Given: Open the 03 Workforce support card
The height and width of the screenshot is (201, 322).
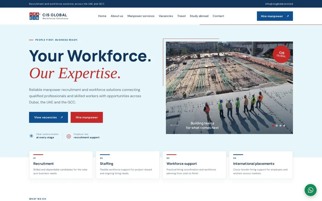Looking at the screenshot, I should click(x=194, y=165).
